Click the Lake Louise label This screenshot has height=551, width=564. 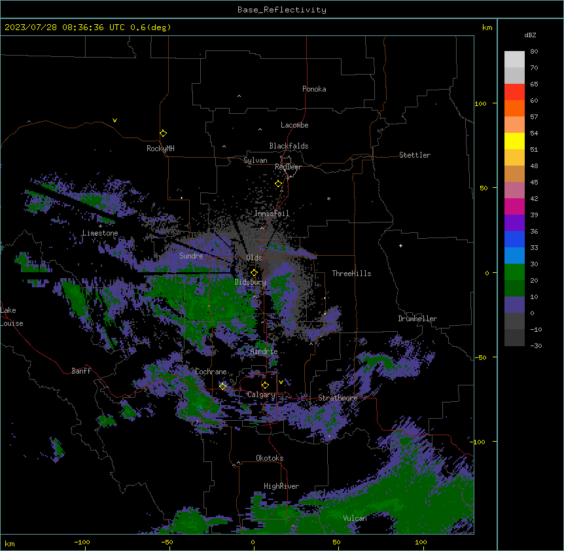[12, 317]
